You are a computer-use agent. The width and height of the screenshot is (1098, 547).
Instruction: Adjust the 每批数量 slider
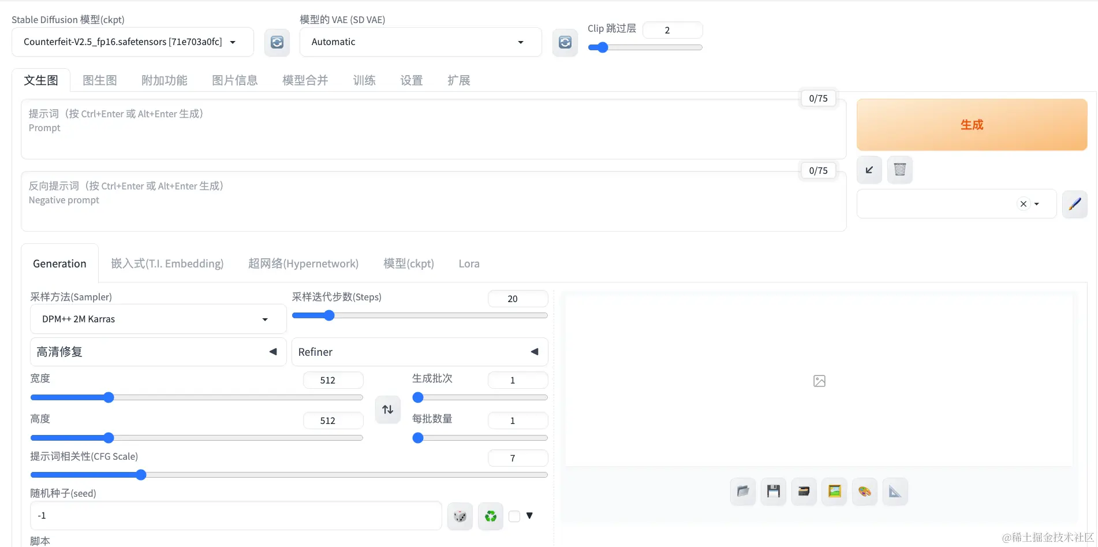click(x=480, y=438)
